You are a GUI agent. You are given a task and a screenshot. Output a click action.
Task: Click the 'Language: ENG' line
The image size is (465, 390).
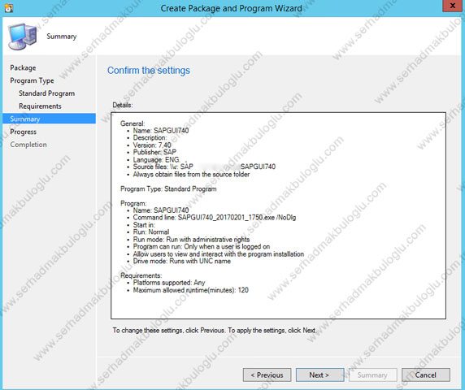tap(156, 159)
